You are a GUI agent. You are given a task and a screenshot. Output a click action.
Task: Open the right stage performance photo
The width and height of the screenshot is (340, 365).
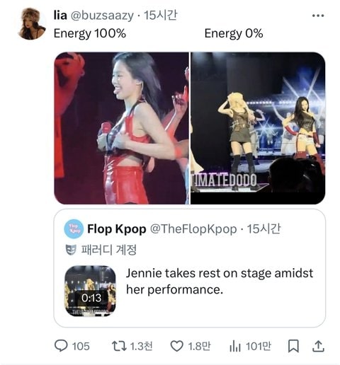coord(258,128)
